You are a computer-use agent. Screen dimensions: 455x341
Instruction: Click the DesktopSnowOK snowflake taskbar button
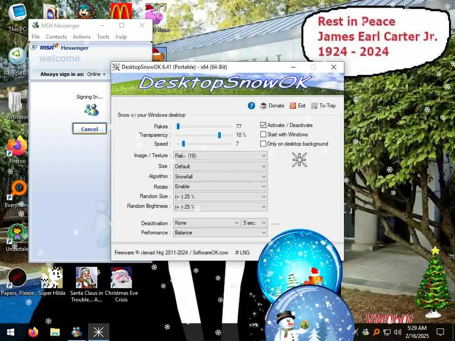point(98,332)
